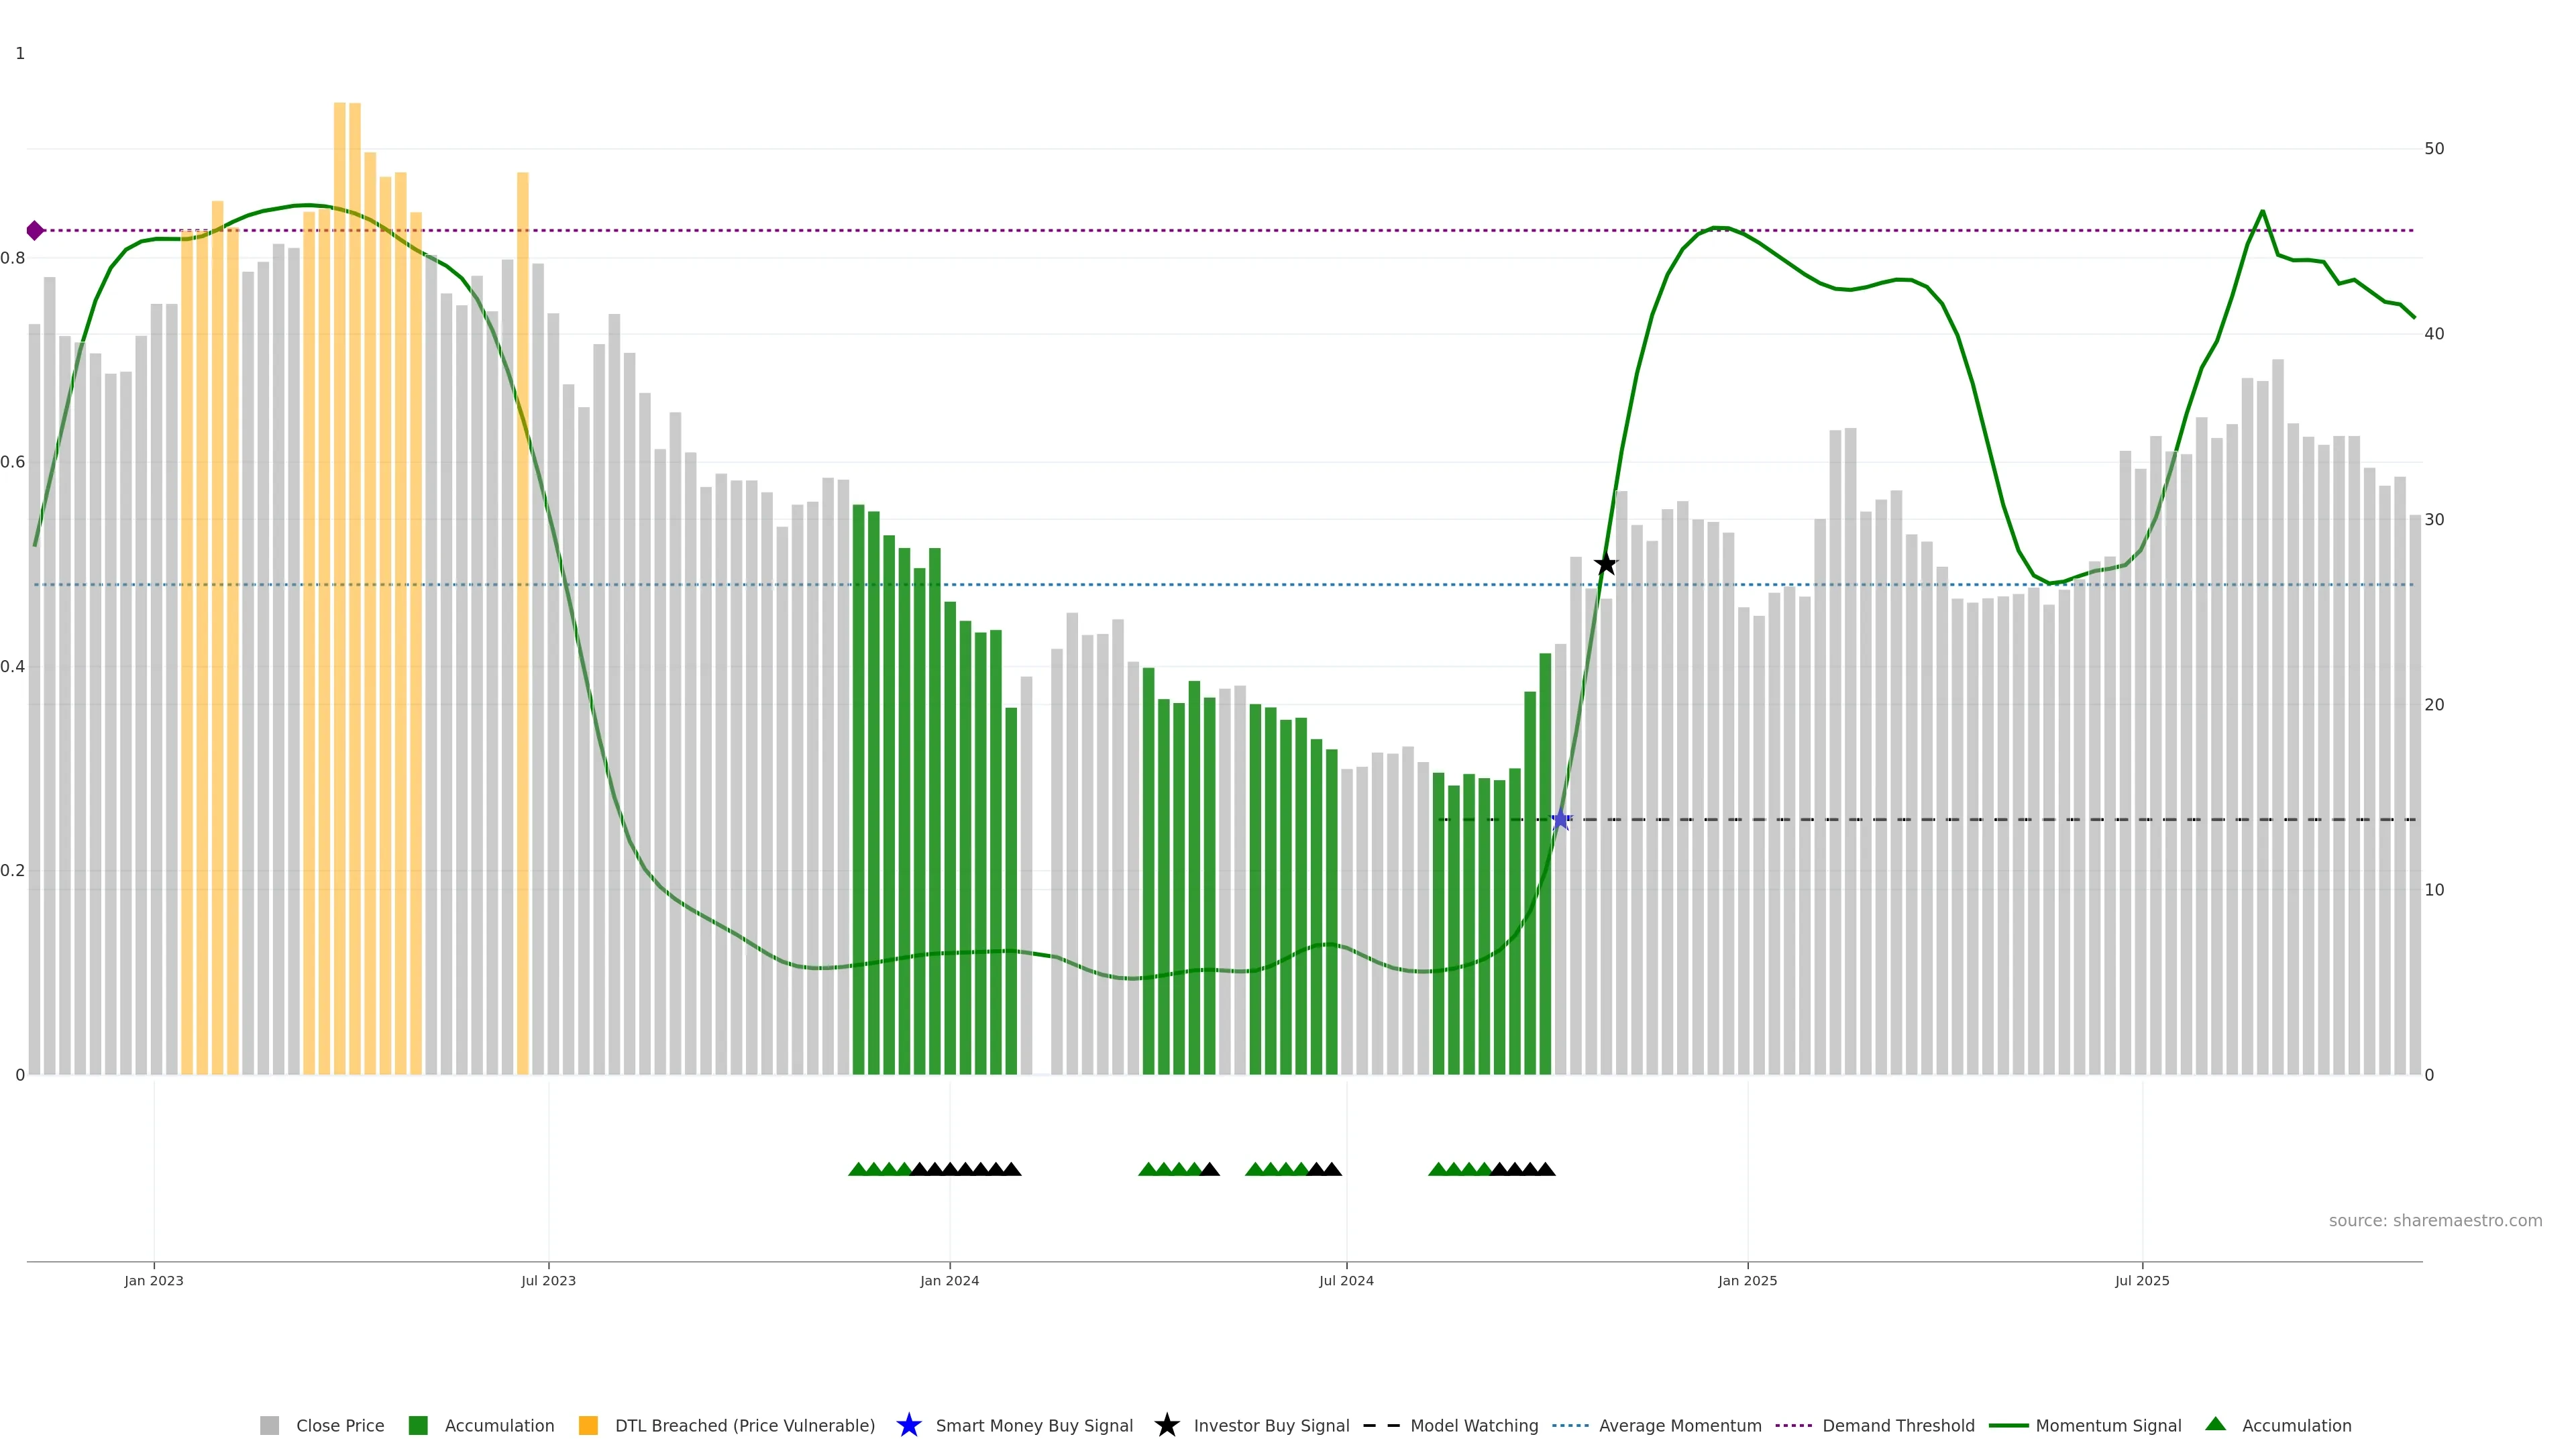
Task: Click the Jan 2024 axis label
Action: click(949, 1281)
